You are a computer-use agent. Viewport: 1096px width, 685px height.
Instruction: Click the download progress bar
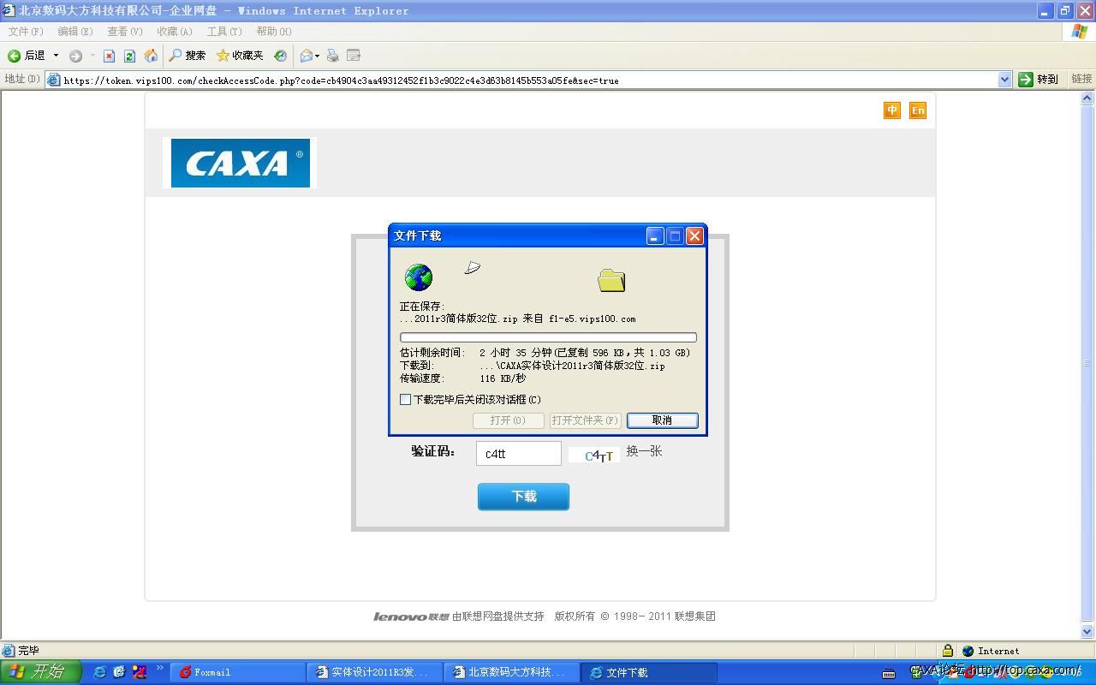click(x=548, y=337)
